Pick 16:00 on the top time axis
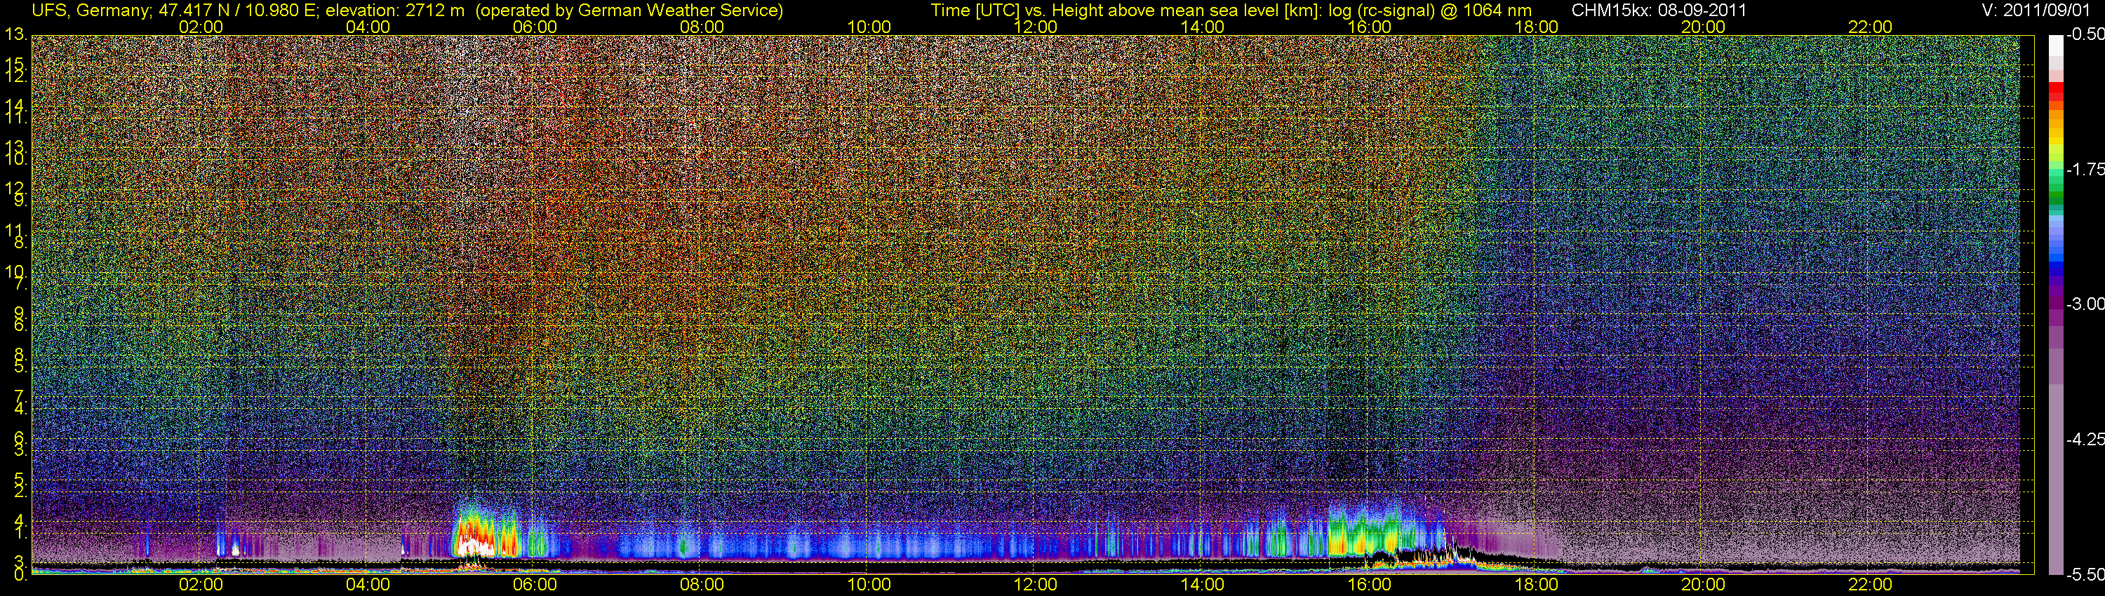 1370,27
